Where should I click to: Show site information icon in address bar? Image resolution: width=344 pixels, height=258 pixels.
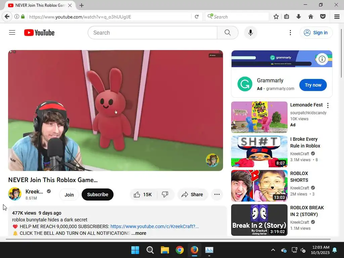[17, 17]
